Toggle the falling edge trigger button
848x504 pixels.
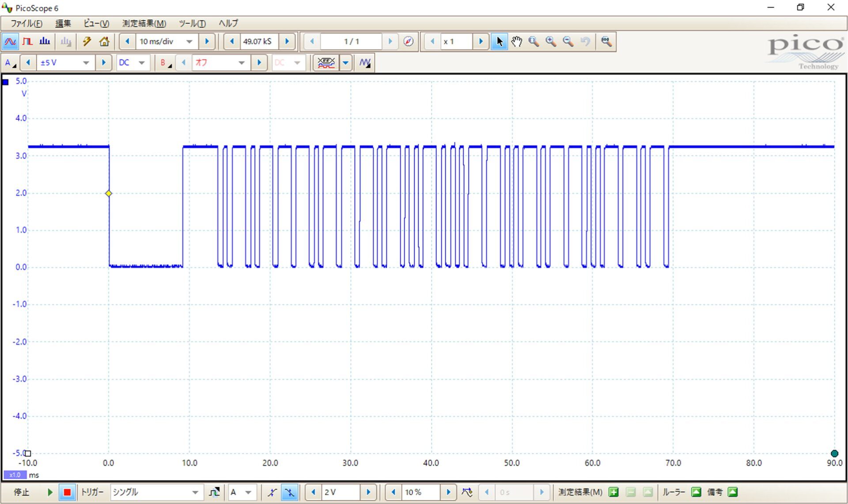tap(289, 492)
